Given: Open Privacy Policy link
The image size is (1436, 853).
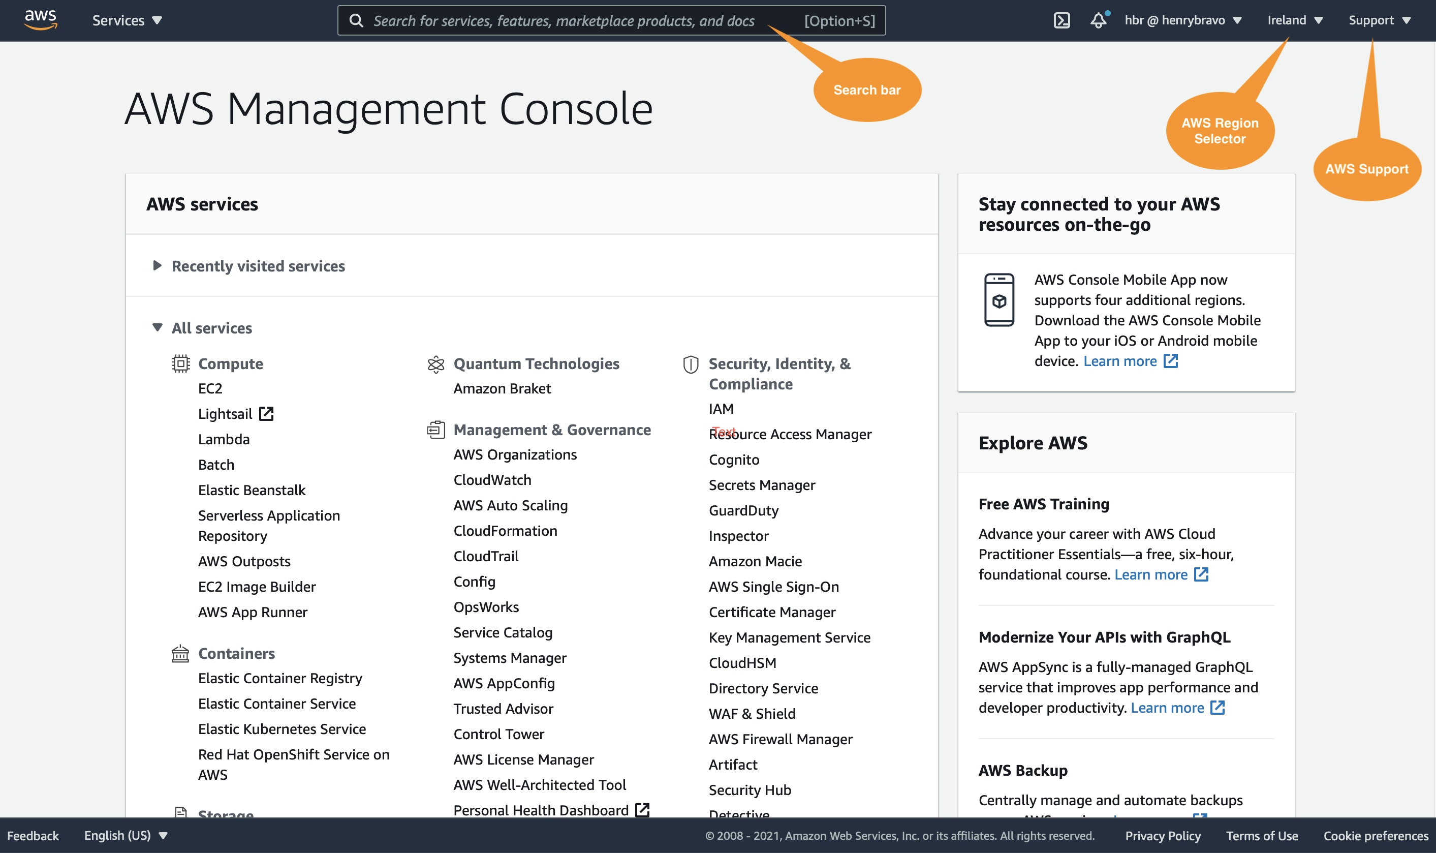Looking at the screenshot, I should (x=1163, y=836).
